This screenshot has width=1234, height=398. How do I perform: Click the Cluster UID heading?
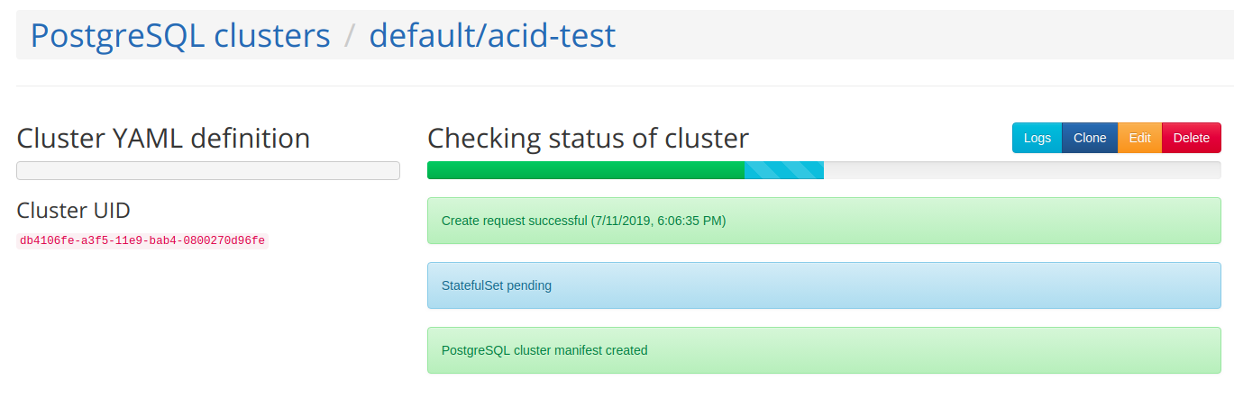tap(74, 210)
